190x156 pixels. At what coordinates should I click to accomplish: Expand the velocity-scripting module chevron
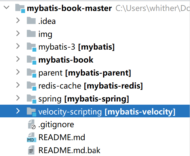[18, 111]
